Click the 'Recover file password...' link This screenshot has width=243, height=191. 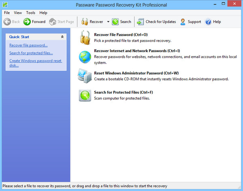[28, 45]
